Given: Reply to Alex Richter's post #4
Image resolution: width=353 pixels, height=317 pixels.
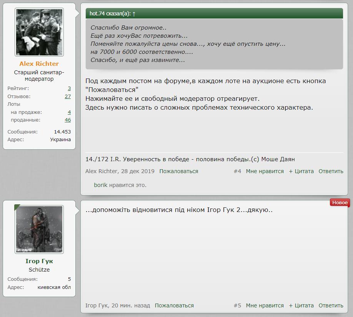Looking at the screenshot, I should (331, 171).
